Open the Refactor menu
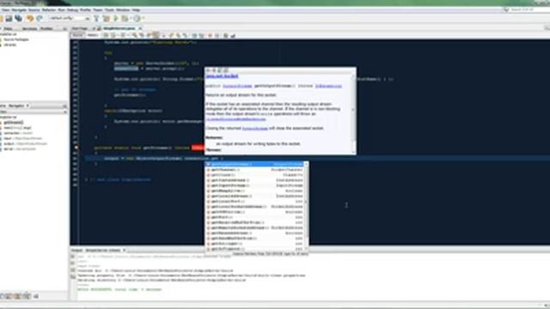 [49, 9]
